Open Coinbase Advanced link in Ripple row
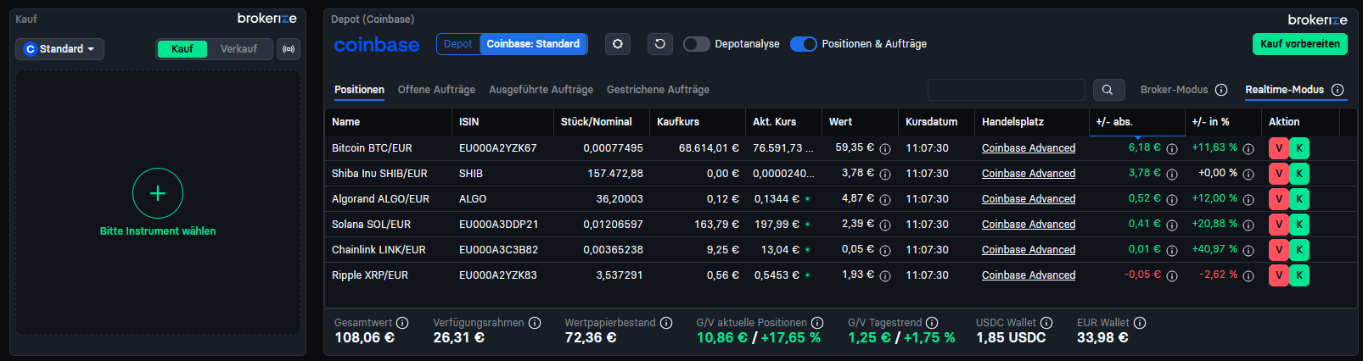1363x361 pixels. (x=1029, y=275)
